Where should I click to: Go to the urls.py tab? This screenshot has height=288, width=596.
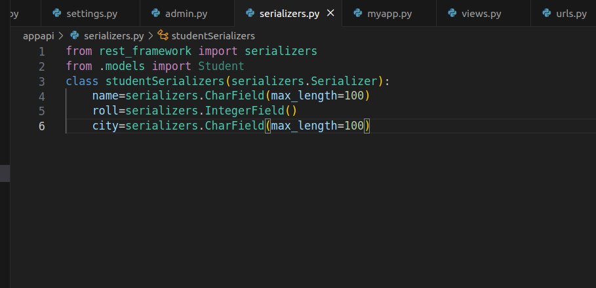coord(564,14)
